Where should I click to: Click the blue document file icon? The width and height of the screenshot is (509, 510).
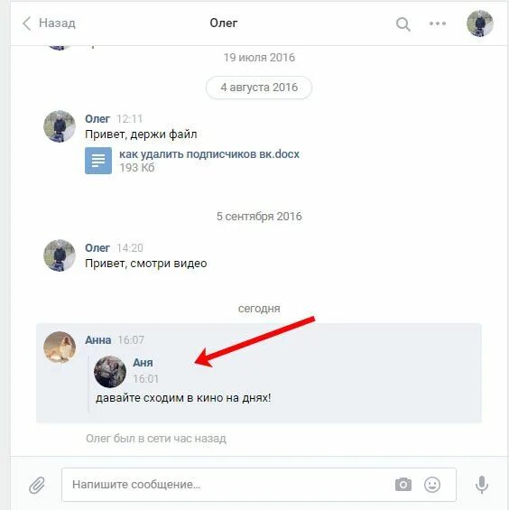tap(98, 161)
